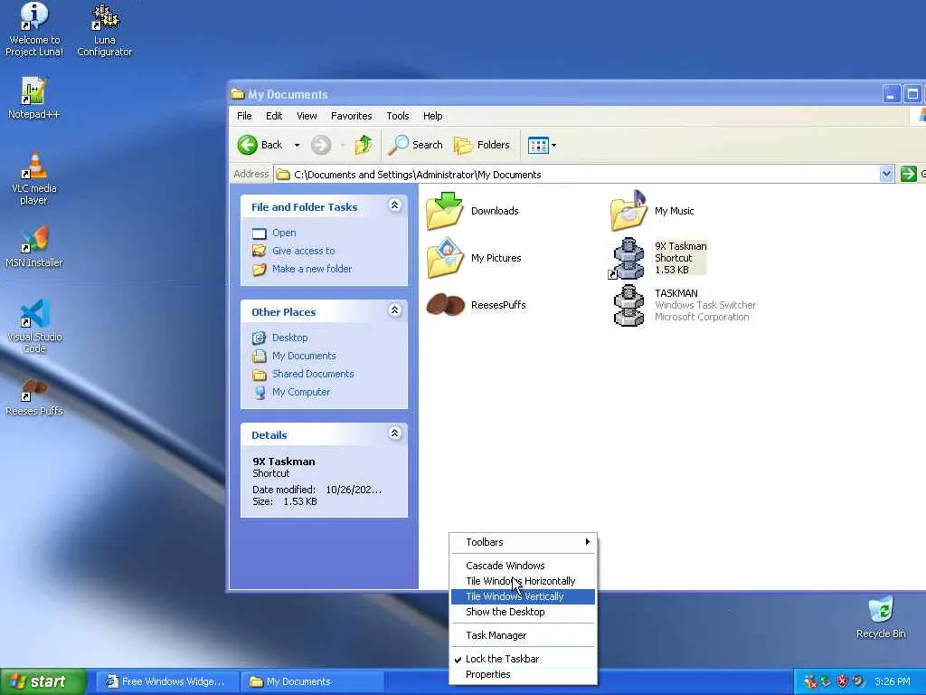Choose Show the Desktop
Screen dimensions: 926x695
pos(523,612)
